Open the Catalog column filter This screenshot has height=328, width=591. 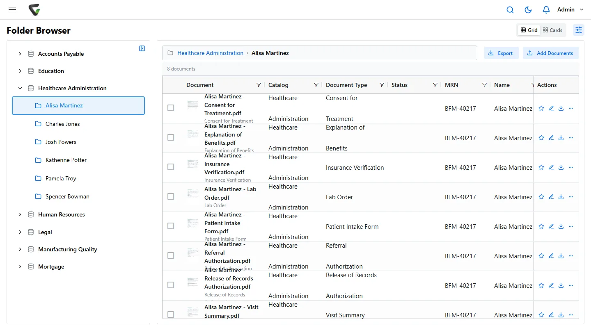[316, 85]
